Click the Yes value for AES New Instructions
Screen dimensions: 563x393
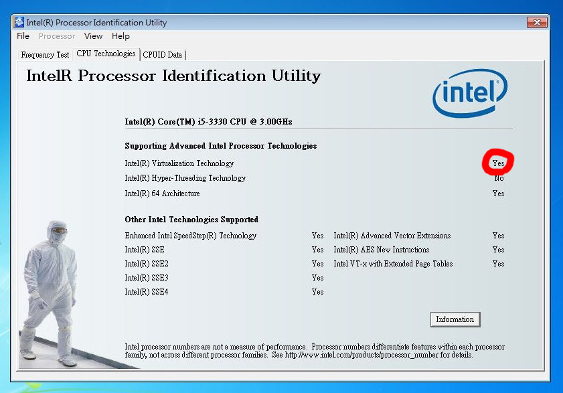tap(498, 249)
